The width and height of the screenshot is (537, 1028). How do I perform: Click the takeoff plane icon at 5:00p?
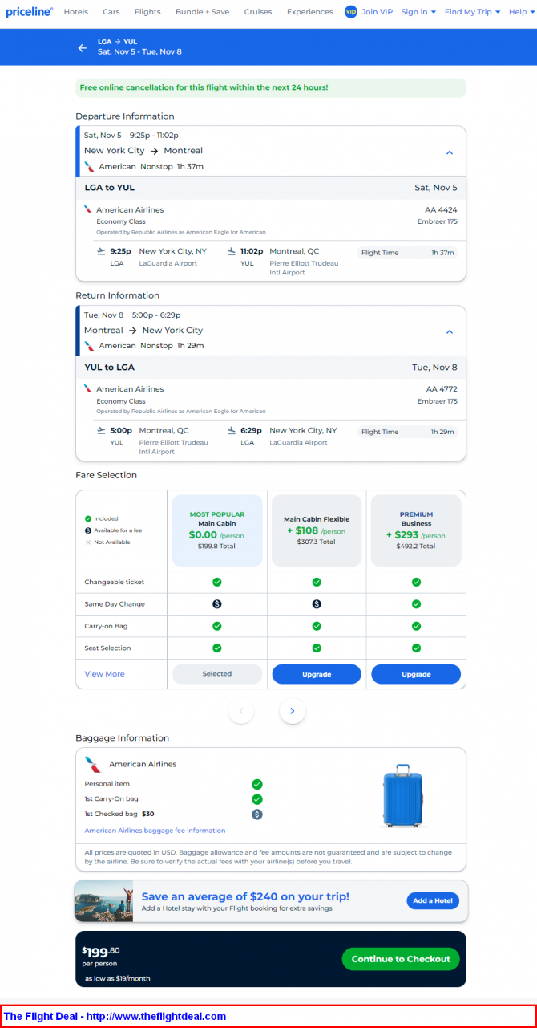101,430
